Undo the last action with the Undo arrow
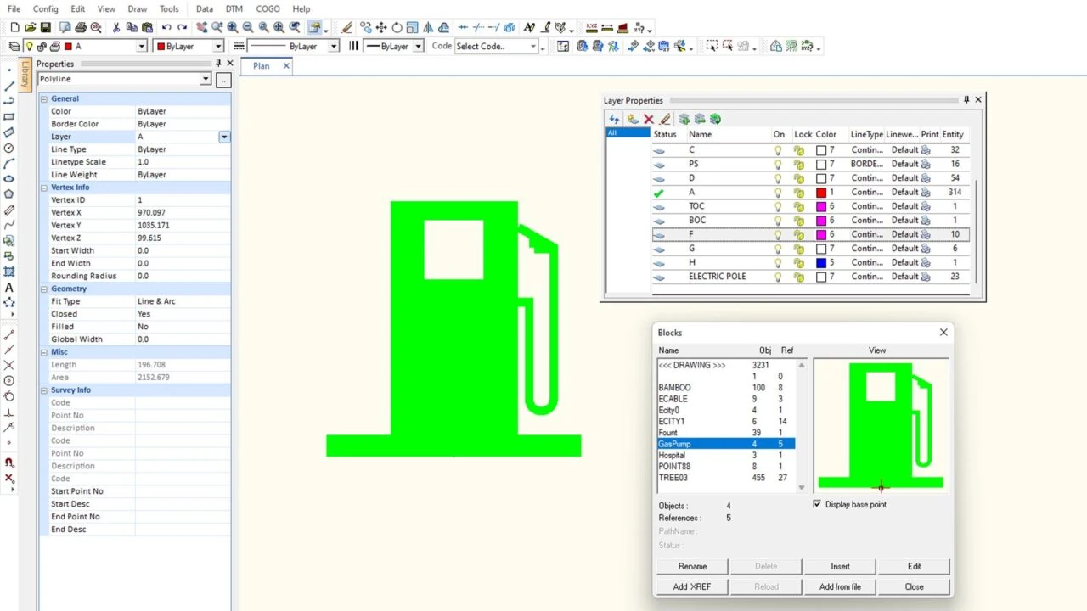This screenshot has height=611, width=1087. [x=166, y=27]
